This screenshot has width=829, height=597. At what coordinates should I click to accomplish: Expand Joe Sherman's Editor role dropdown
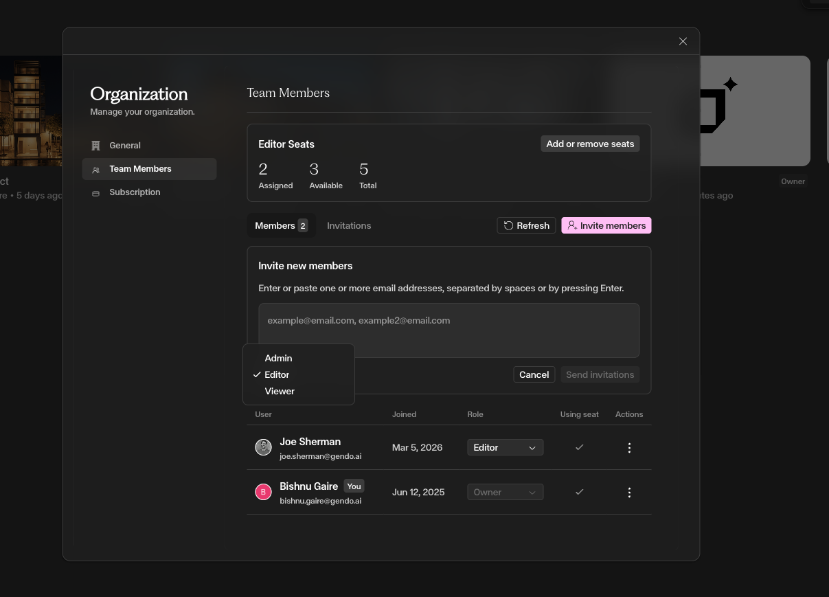tap(505, 448)
